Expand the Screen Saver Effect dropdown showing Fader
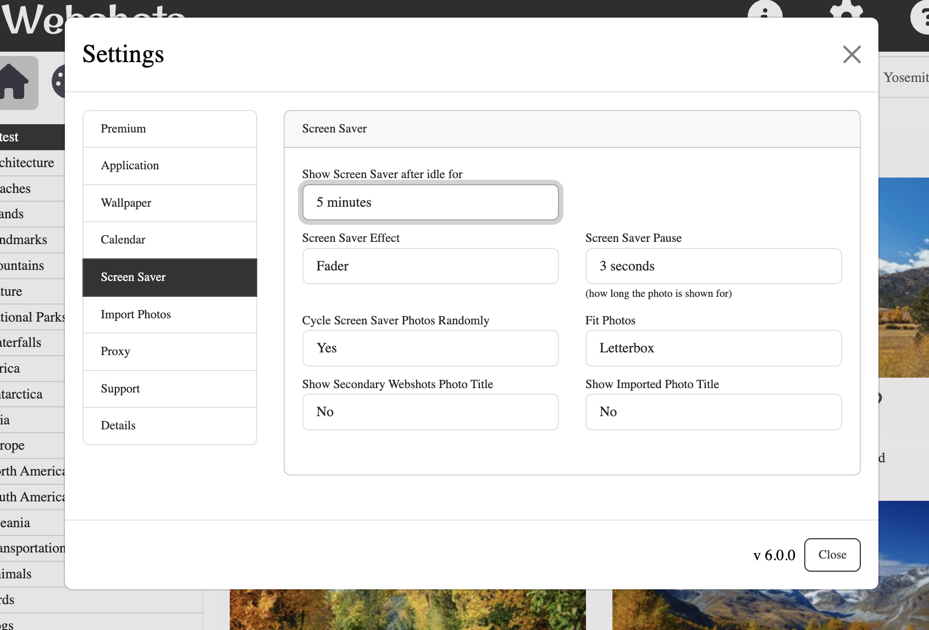 (x=430, y=266)
